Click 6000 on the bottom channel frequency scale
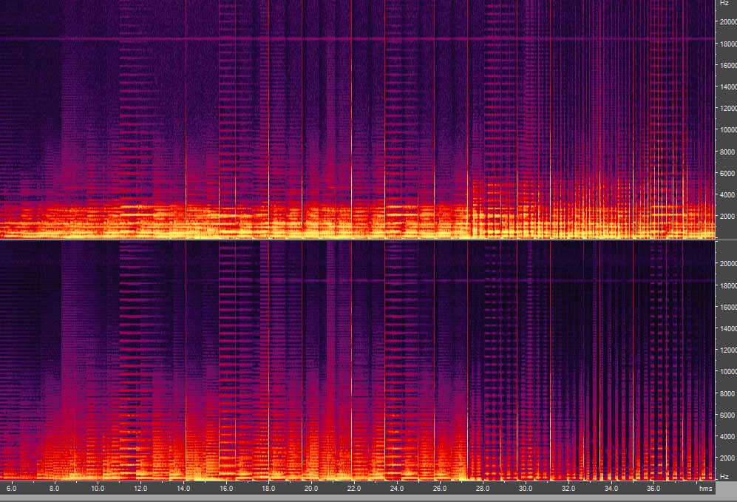Viewport: 737px width, 502px height. tap(729, 415)
